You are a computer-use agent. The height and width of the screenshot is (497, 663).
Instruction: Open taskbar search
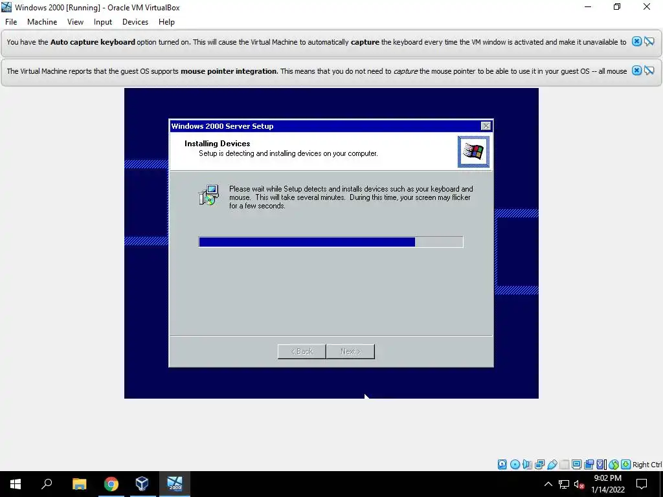(47, 484)
